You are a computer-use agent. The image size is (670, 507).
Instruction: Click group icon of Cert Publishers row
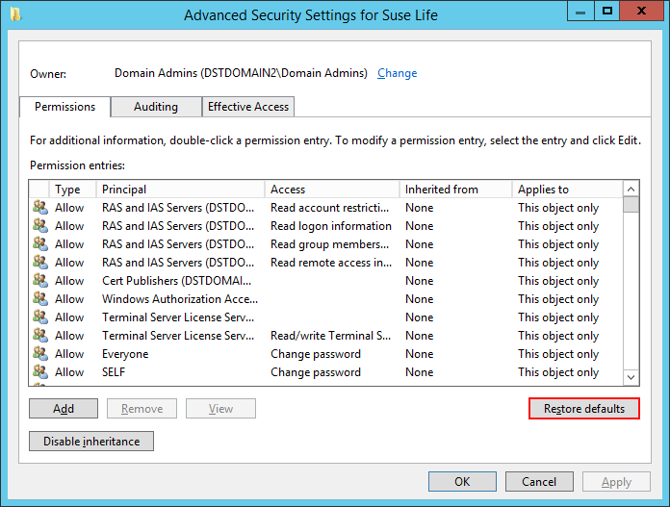[x=40, y=281]
